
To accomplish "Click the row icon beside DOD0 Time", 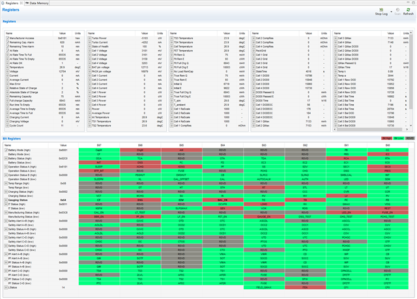I will [253, 100].
